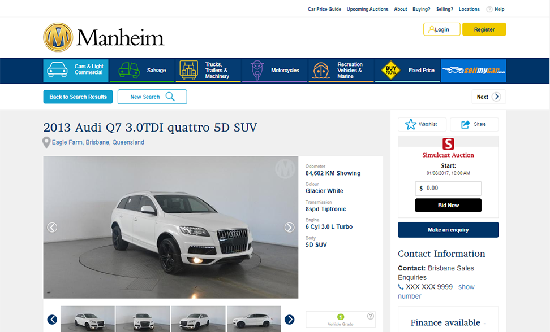The height and width of the screenshot is (332, 550).
Task: Click the Vehicle Grade help question mark
Action: pos(371,316)
